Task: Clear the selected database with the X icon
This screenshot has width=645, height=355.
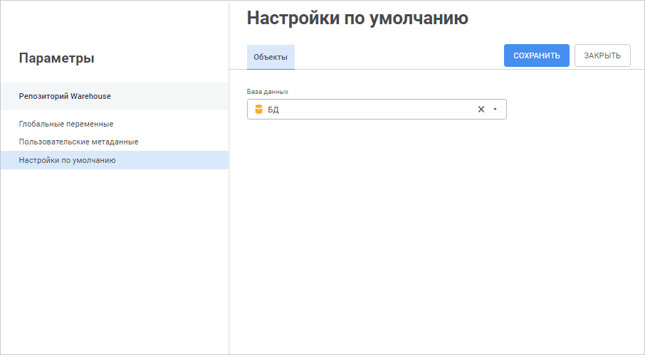Action: pyautogui.click(x=481, y=110)
